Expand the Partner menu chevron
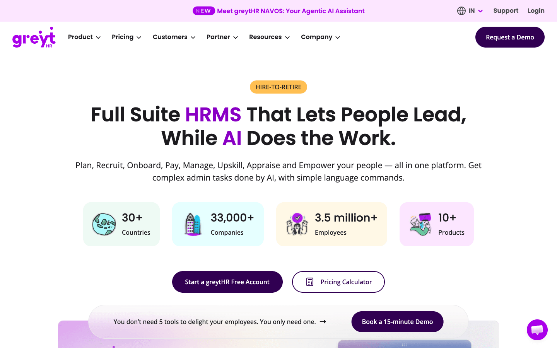 236,38
